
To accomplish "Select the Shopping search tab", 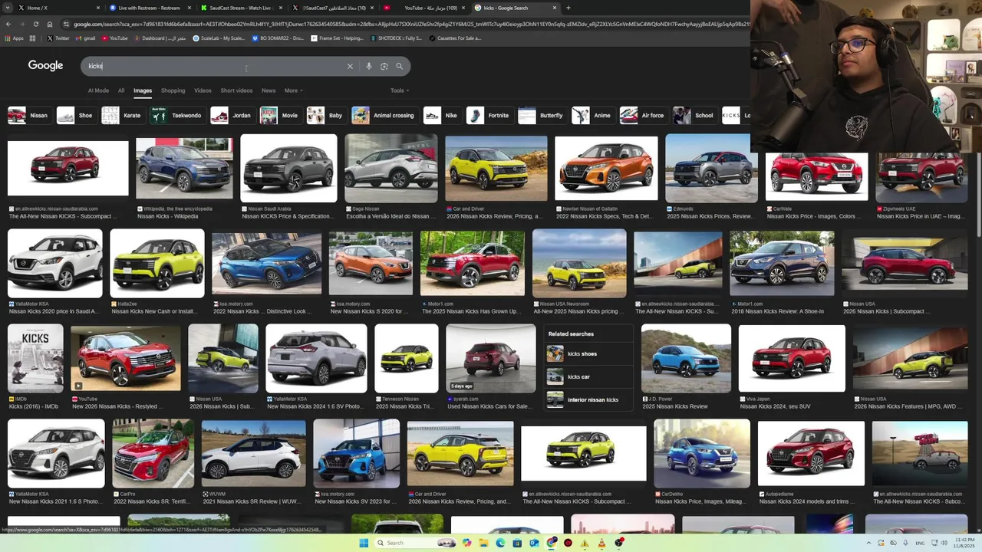I will coord(173,90).
